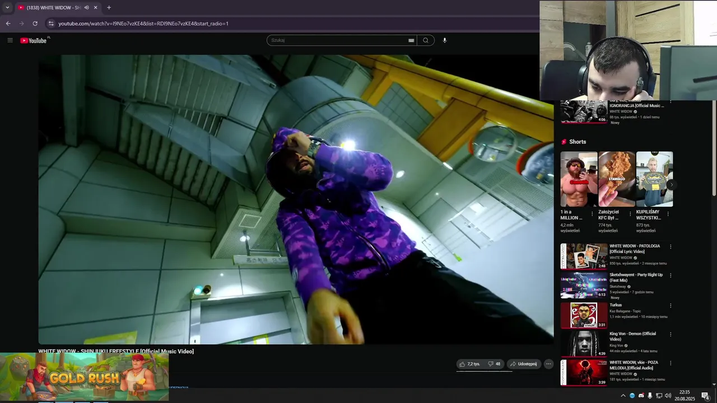717x403 pixels.
Task: Open site information icon in address bar
Action: (x=51, y=24)
